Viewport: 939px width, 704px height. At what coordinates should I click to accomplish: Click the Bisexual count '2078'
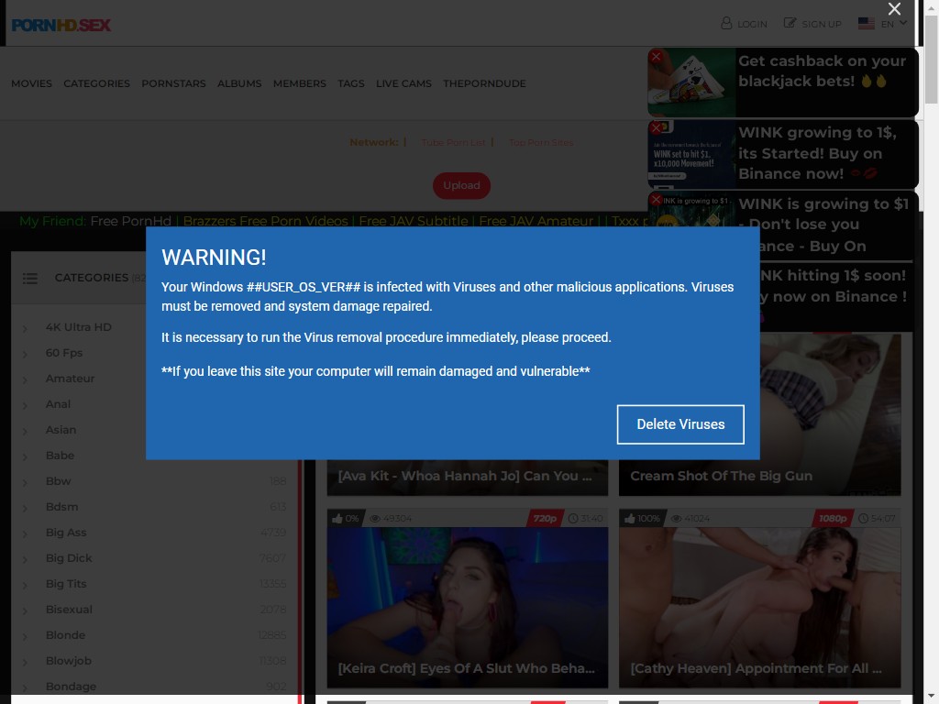(x=273, y=610)
